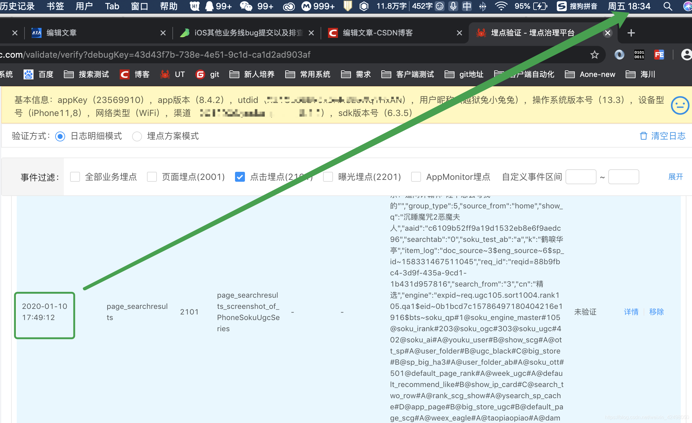The width and height of the screenshot is (692, 423).
Task: Switch to the 编辑文章-CSDN博客 tab
Action: 377,33
